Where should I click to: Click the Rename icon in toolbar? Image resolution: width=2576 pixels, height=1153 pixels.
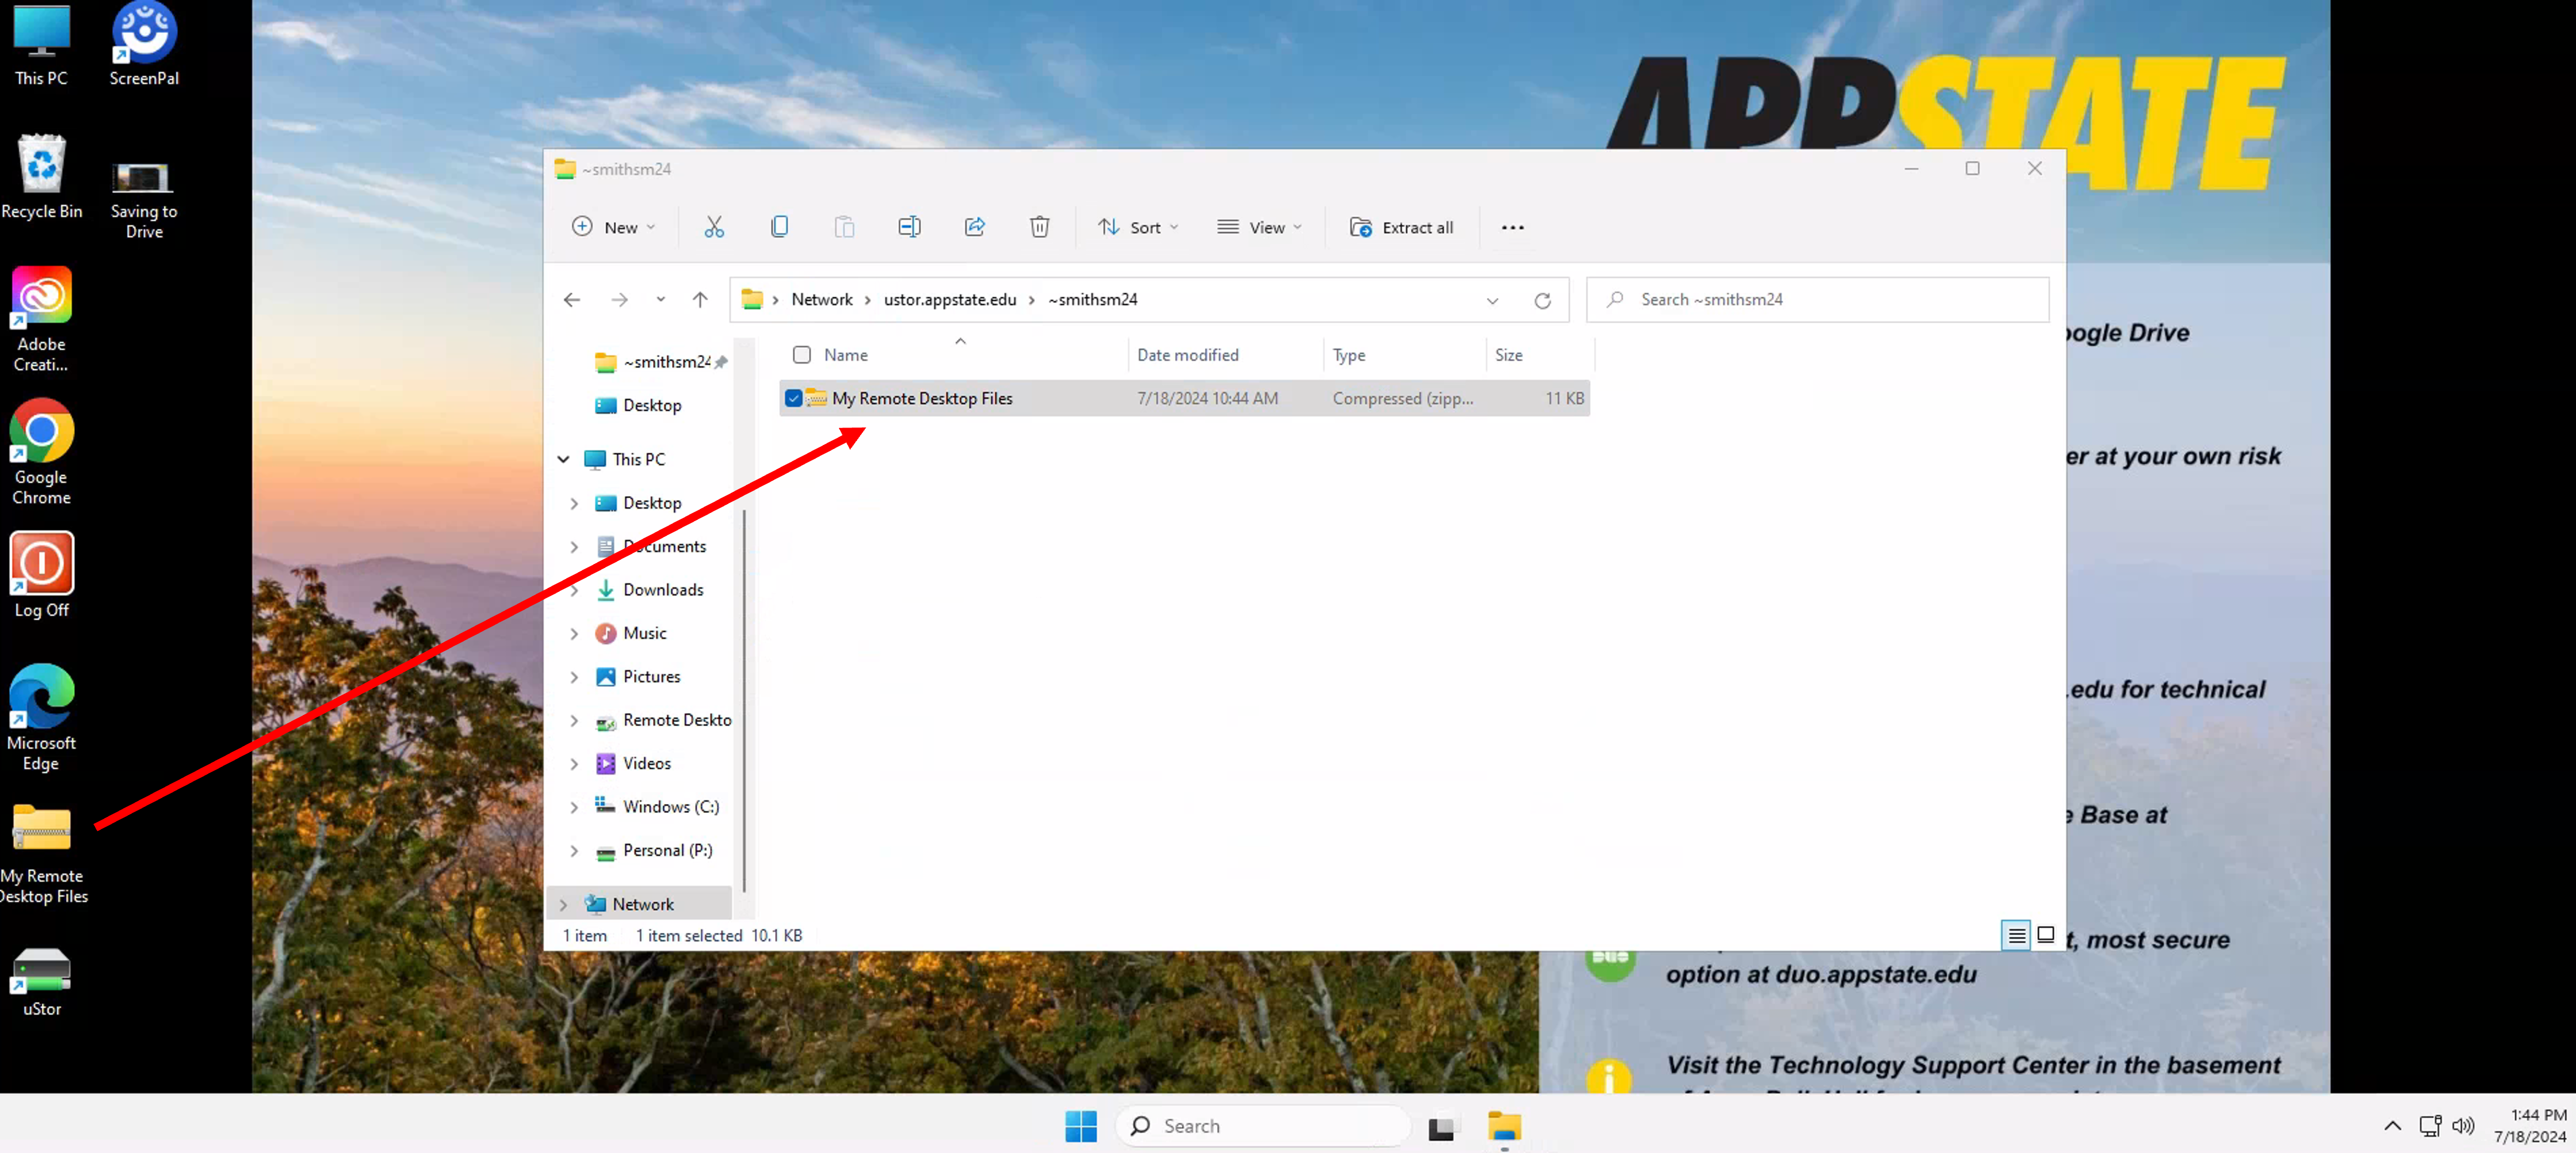(x=909, y=227)
